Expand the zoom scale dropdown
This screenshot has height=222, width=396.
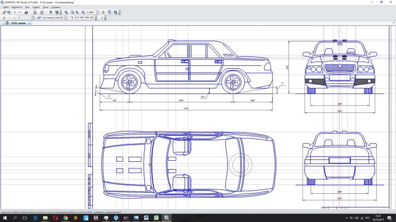click(96, 12)
